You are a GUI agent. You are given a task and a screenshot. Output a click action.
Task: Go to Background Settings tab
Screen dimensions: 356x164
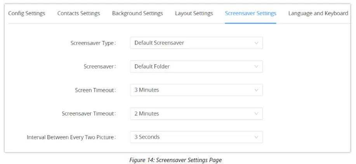point(137,13)
